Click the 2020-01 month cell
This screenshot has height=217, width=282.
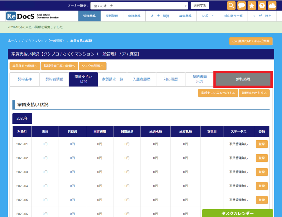(x=22, y=144)
